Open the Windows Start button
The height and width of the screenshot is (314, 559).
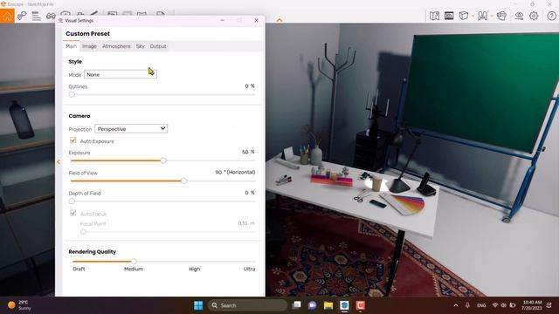(198, 305)
